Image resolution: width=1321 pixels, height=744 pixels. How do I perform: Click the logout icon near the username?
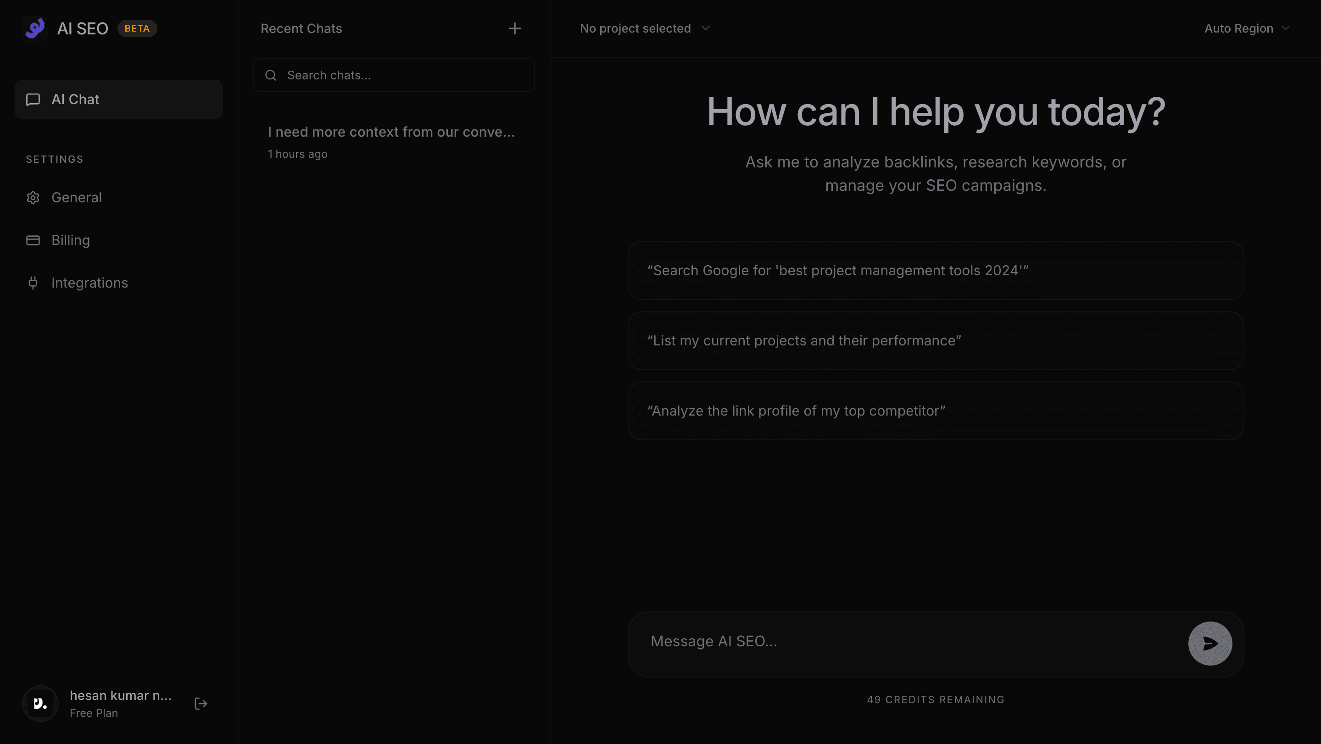[x=200, y=703]
